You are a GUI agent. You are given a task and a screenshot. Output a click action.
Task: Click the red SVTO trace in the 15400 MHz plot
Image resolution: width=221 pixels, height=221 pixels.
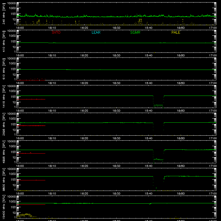31,204
